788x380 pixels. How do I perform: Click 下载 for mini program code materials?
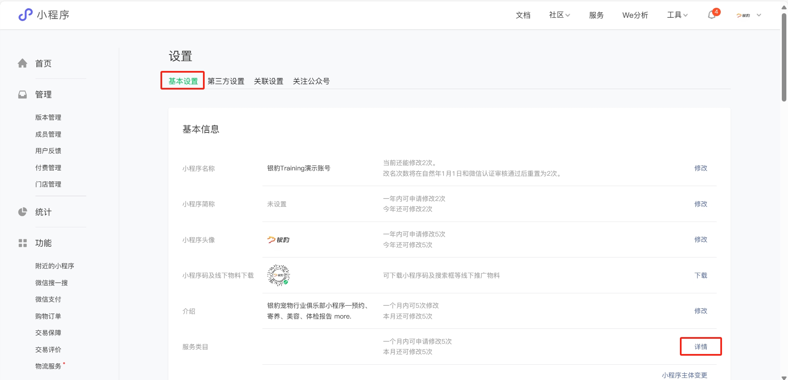(701, 275)
